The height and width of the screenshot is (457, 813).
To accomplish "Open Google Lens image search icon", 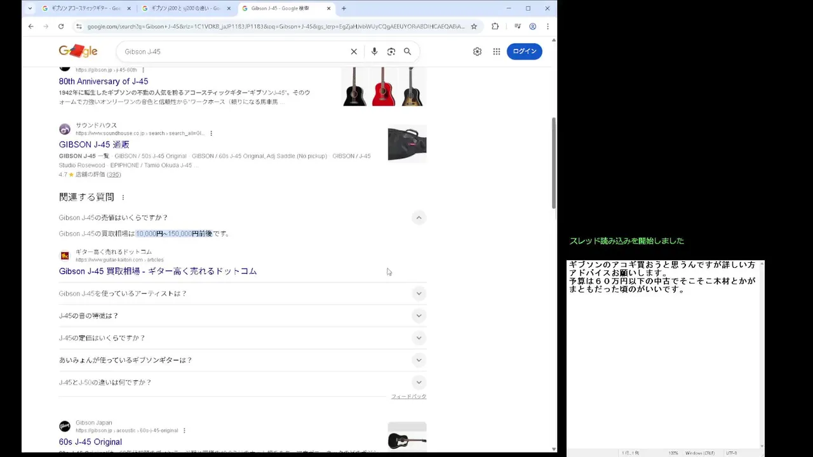I will point(391,51).
